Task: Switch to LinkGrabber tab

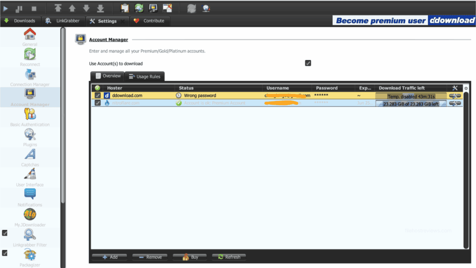Action: pyautogui.click(x=63, y=21)
